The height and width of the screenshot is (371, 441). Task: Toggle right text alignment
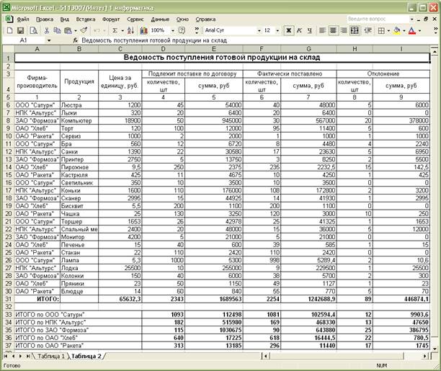point(344,30)
